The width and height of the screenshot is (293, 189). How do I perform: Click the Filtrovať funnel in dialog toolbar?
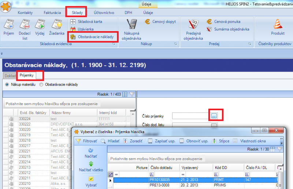coord(86,141)
